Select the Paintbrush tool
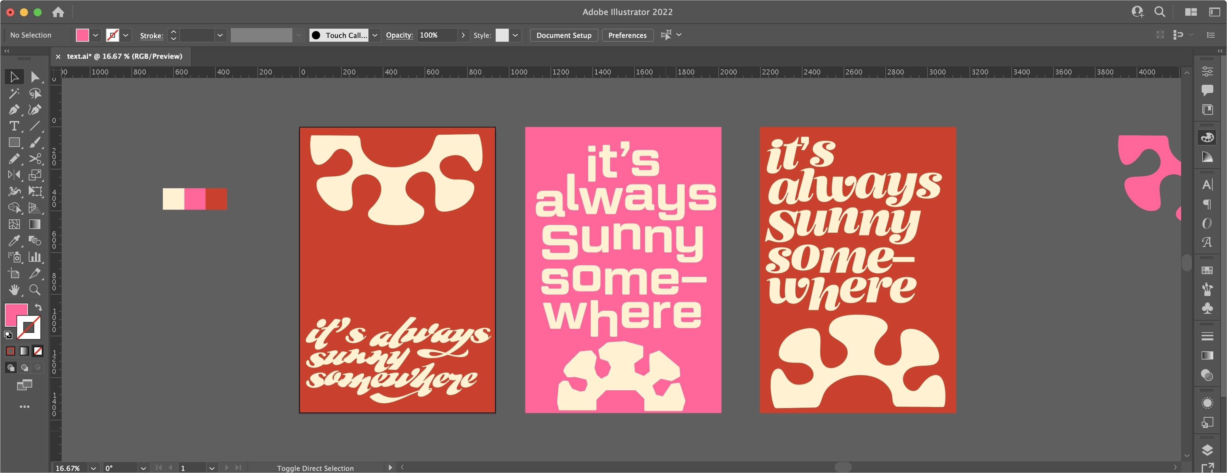 click(x=35, y=142)
